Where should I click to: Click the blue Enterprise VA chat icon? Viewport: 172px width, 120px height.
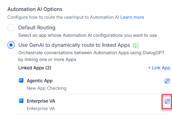click(x=21, y=101)
